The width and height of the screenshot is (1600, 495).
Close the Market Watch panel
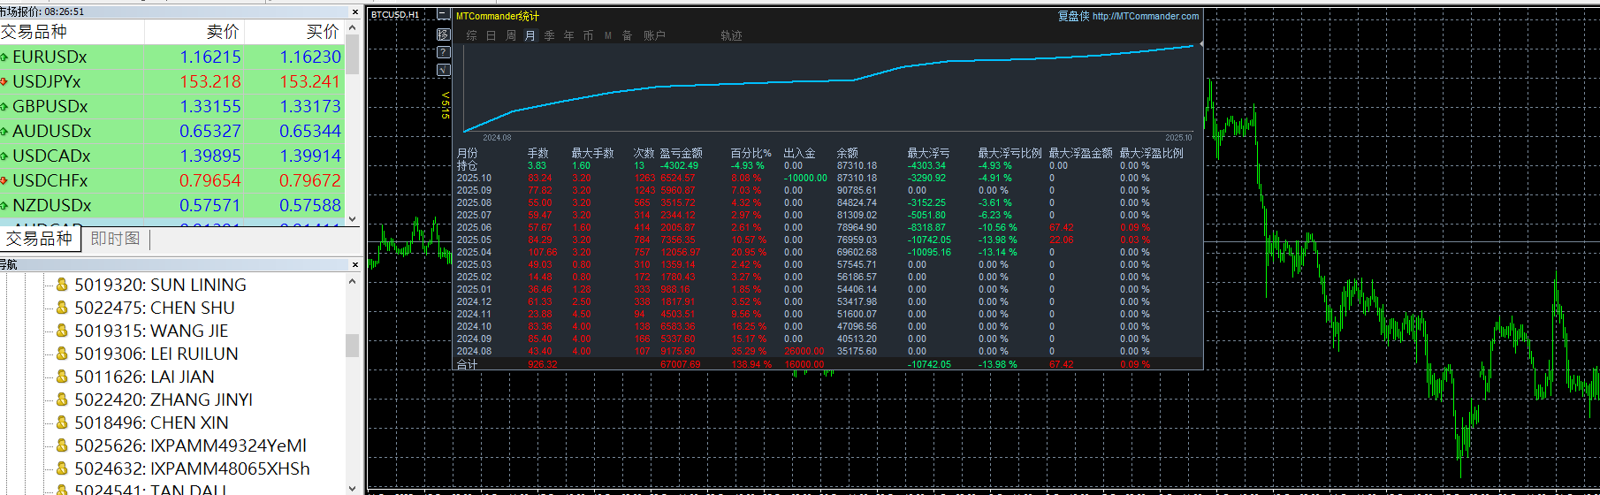[x=355, y=12]
